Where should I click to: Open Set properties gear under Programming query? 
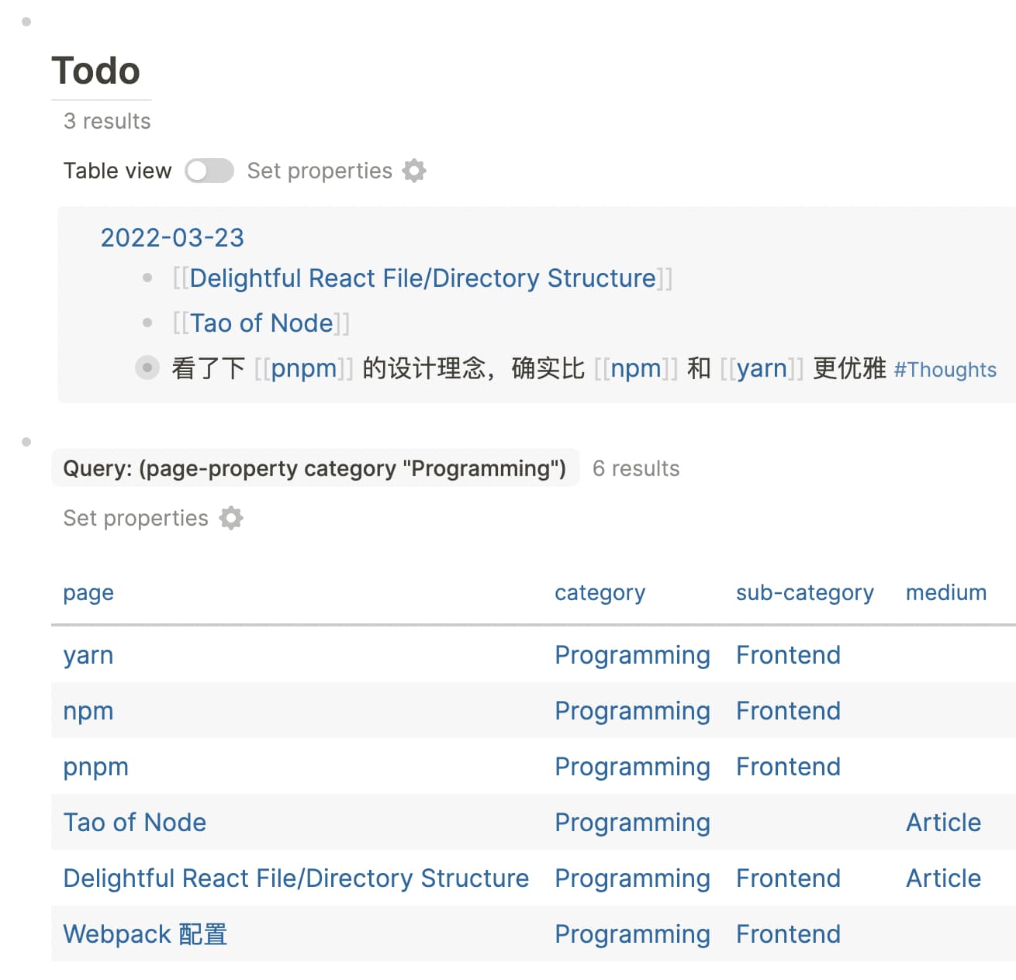click(x=231, y=518)
